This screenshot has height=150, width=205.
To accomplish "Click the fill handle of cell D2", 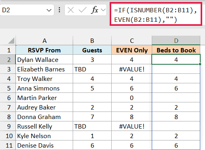I will 200,64.
